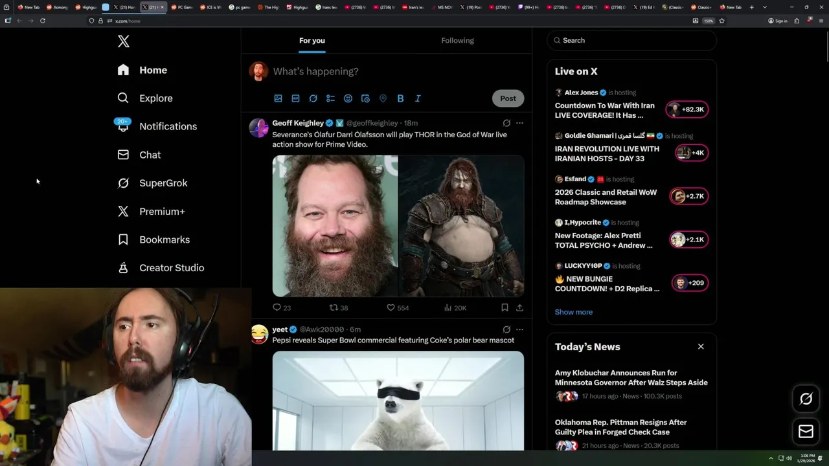The height and width of the screenshot is (466, 829).
Task: Click the GIF icon in composer
Action: [x=295, y=98]
